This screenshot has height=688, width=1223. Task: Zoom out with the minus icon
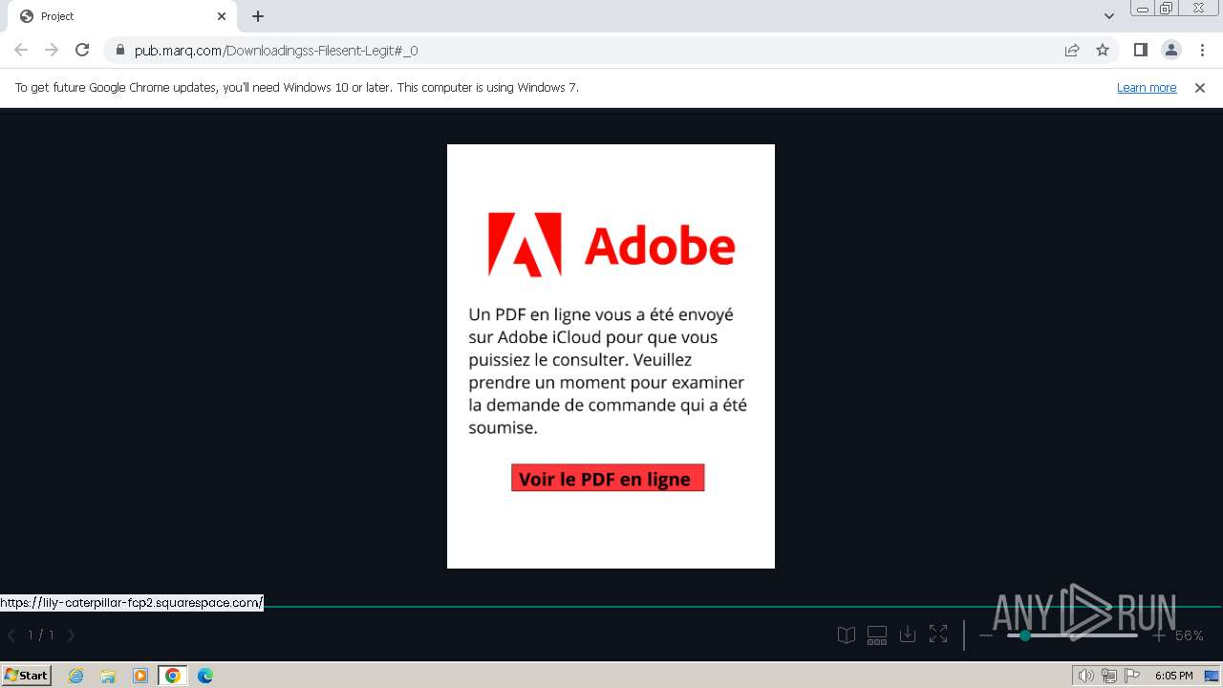pos(986,635)
